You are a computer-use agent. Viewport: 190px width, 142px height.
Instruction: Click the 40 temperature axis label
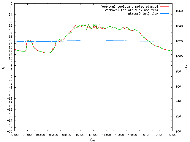11,4
